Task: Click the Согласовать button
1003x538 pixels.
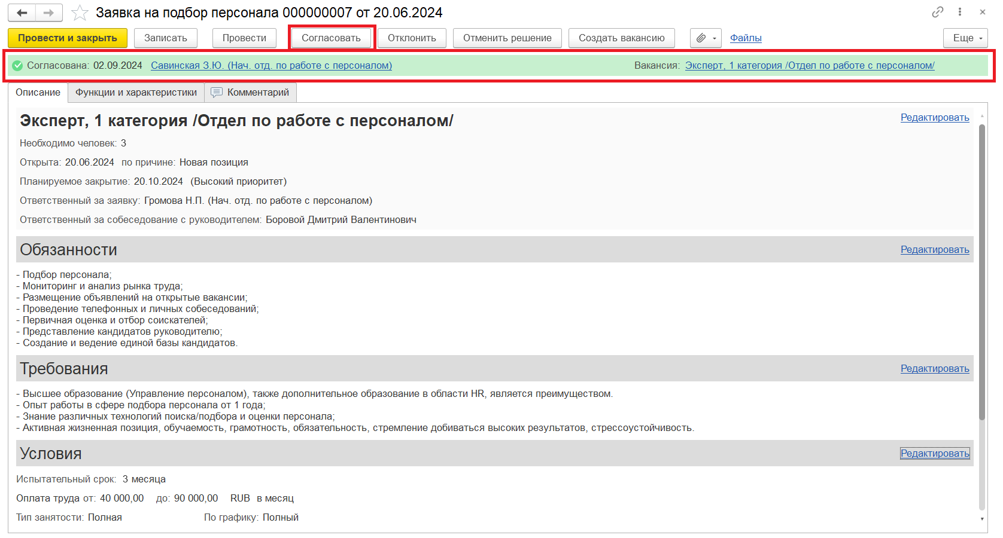Action: pos(331,38)
